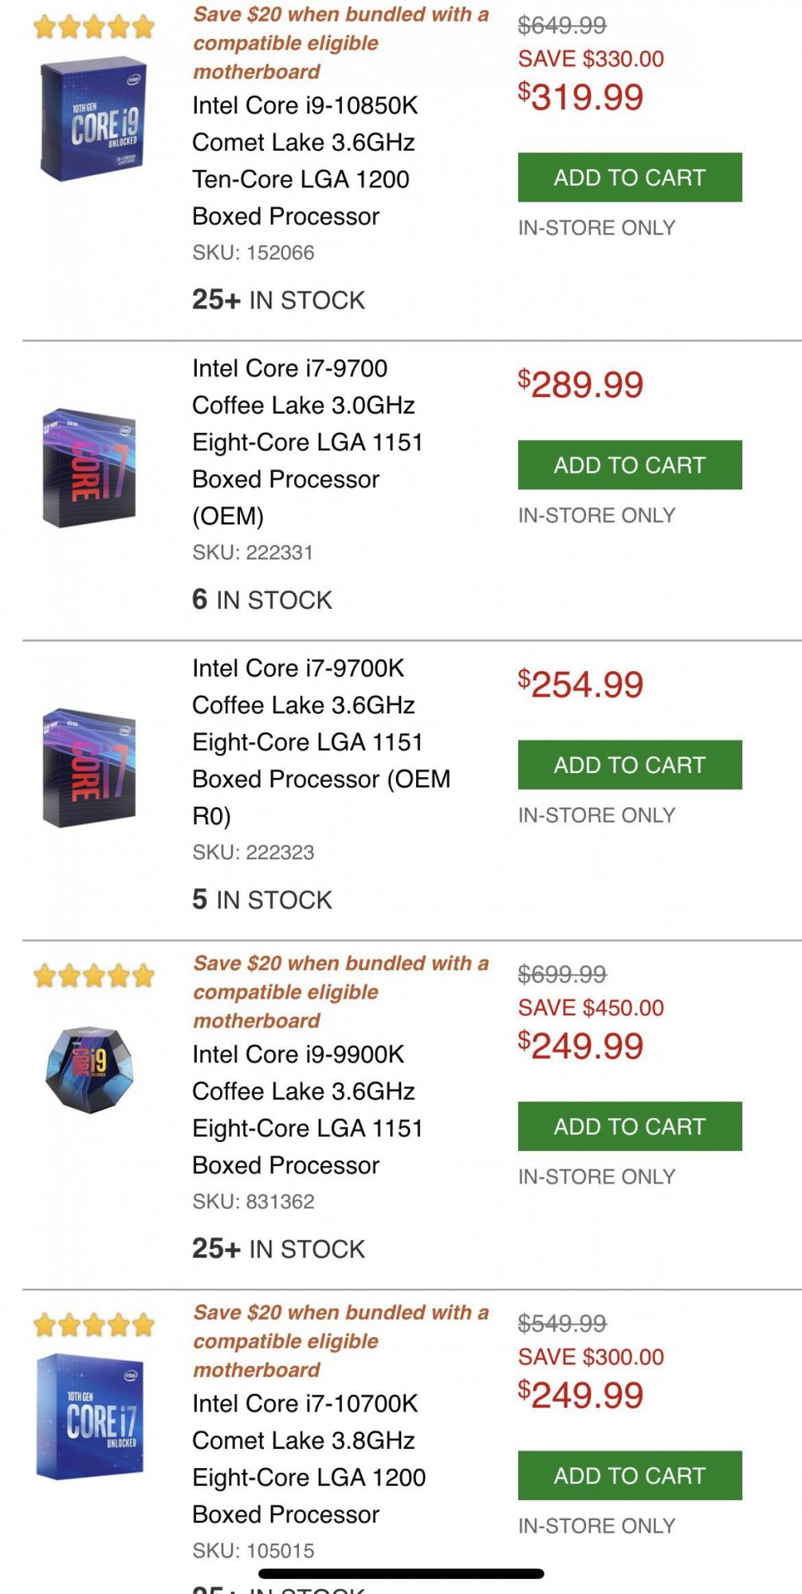Add the Intel Core i7-10700K to cart
The image size is (802, 1594).
[x=629, y=1475]
